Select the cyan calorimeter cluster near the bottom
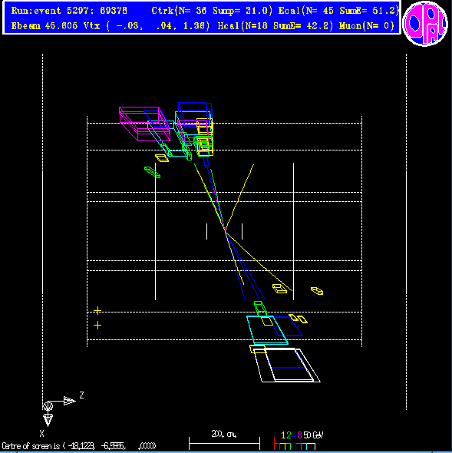452x453 pixels. point(267,330)
